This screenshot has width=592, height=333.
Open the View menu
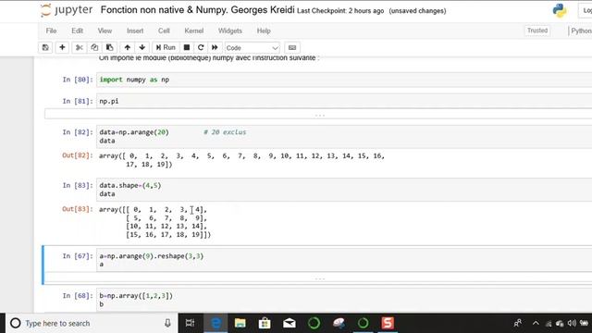(x=105, y=31)
